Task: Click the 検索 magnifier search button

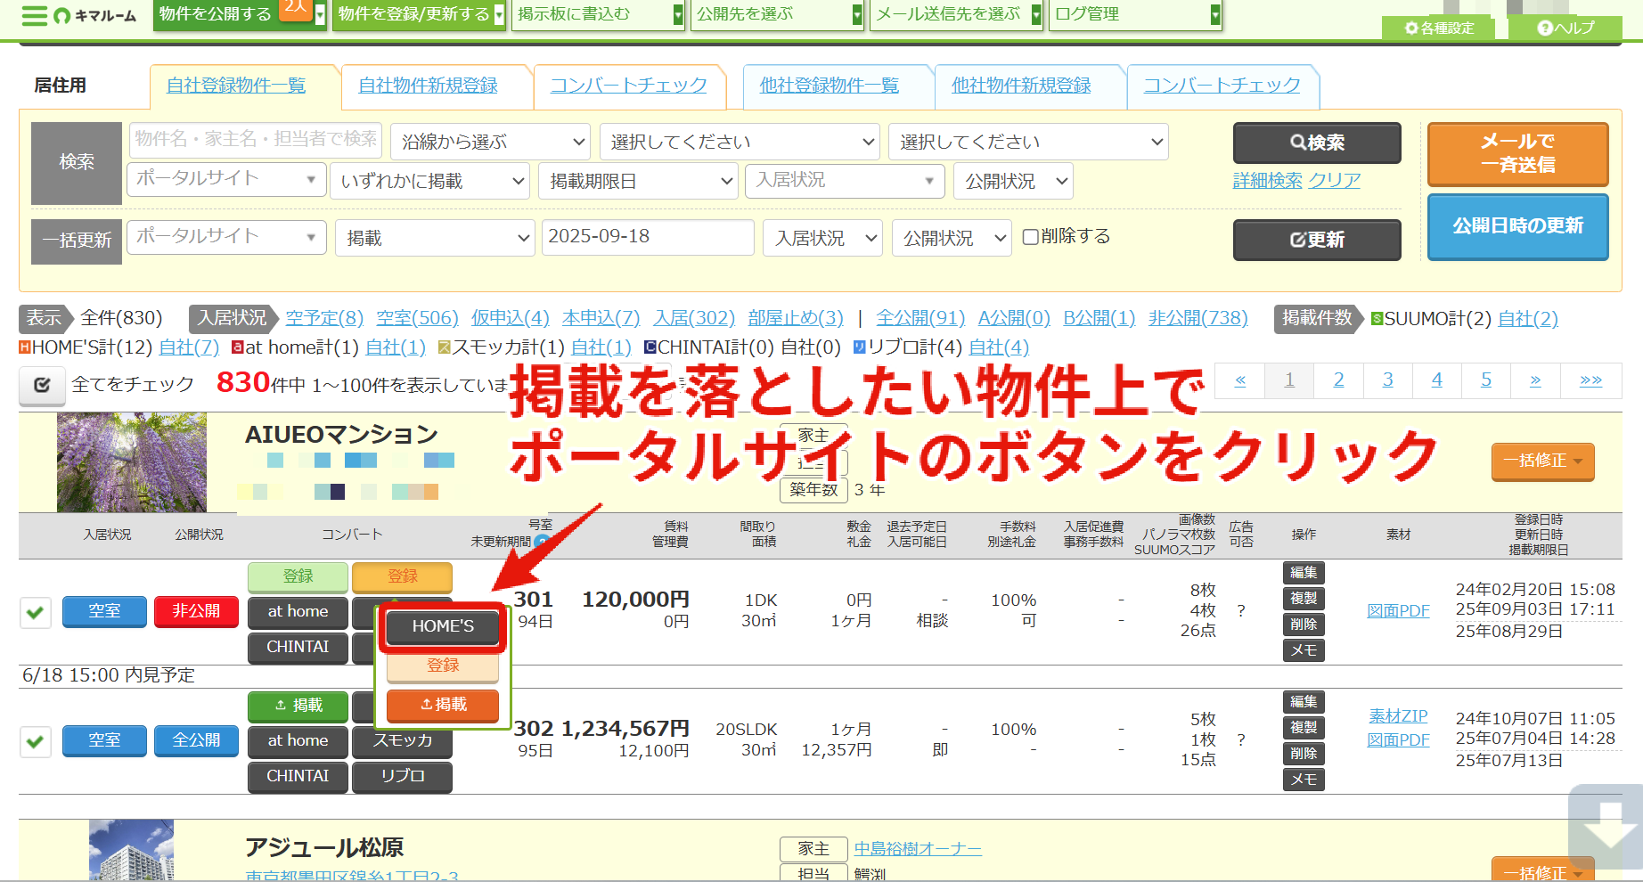Action: pyautogui.click(x=1317, y=143)
